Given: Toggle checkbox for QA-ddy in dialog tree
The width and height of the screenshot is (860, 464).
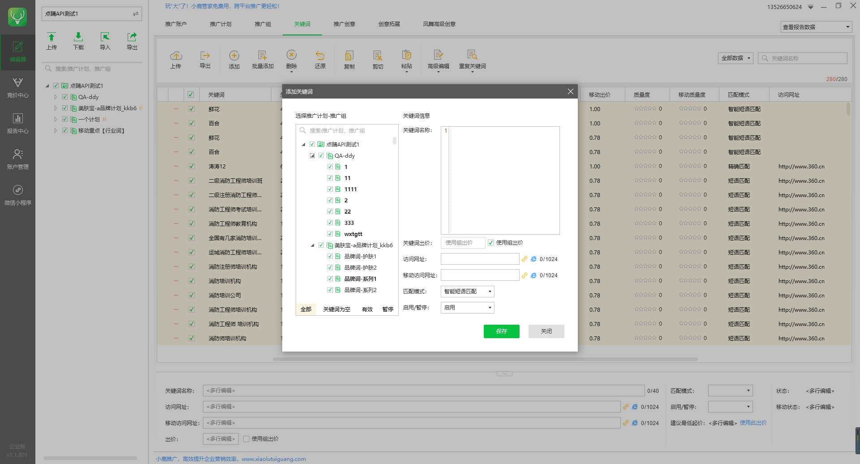Looking at the screenshot, I should click(x=321, y=155).
